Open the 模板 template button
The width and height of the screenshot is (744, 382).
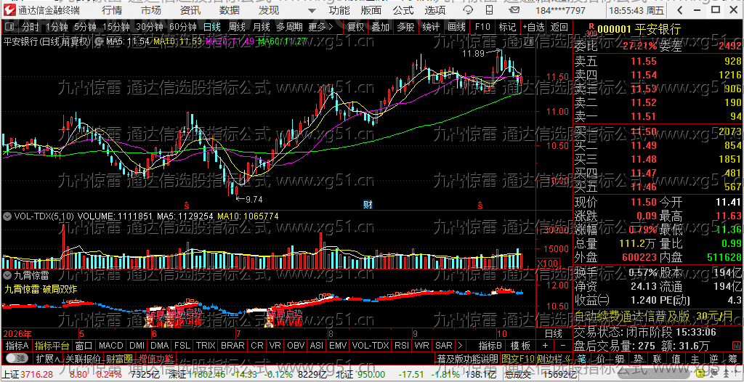pyautogui.click(x=520, y=346)
